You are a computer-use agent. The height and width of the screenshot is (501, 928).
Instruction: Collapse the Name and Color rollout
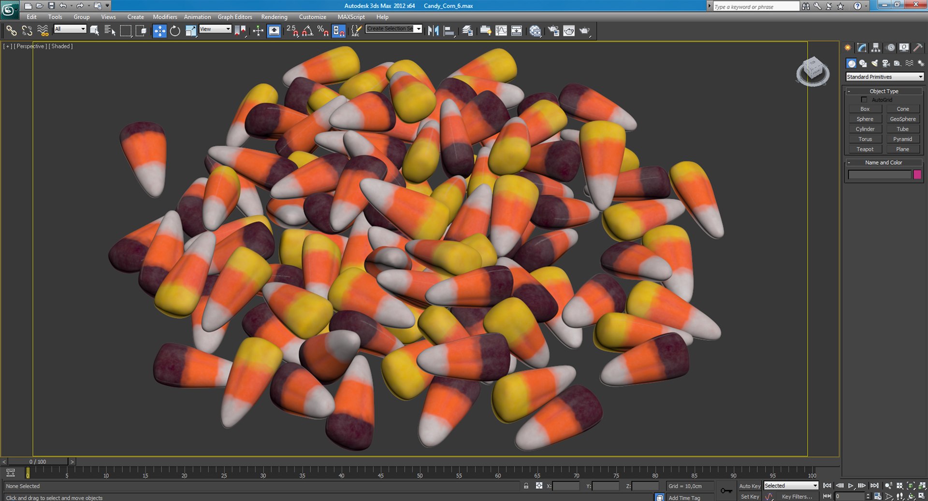click(884, 163)
